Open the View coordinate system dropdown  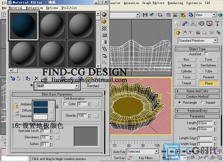pos(206,15)
